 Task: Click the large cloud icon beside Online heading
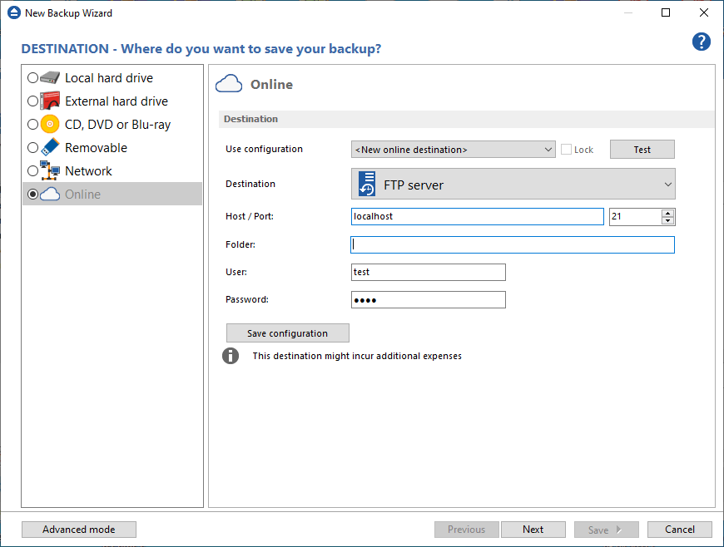coord(229,84)
